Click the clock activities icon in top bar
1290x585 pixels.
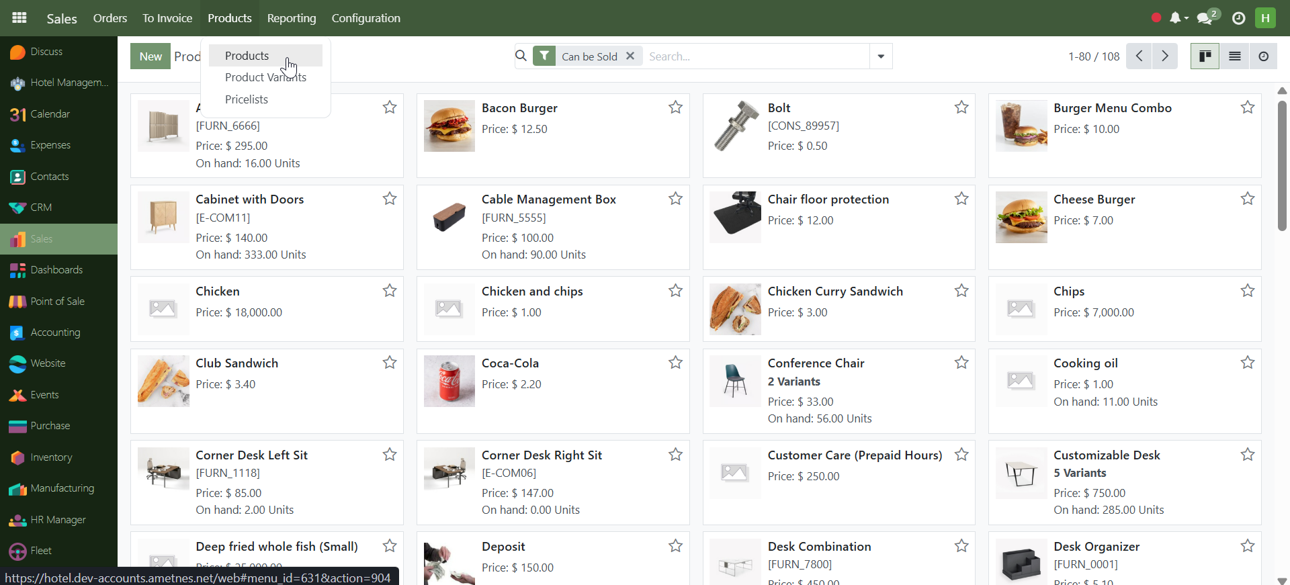click(1238, 18)
